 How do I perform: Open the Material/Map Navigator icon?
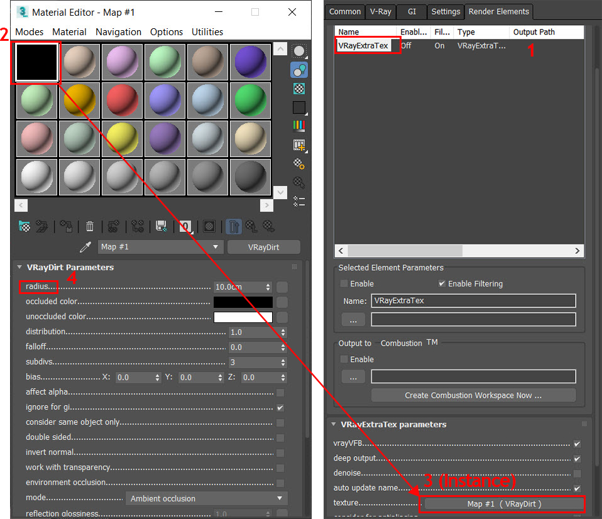click(x=299, y=201)
